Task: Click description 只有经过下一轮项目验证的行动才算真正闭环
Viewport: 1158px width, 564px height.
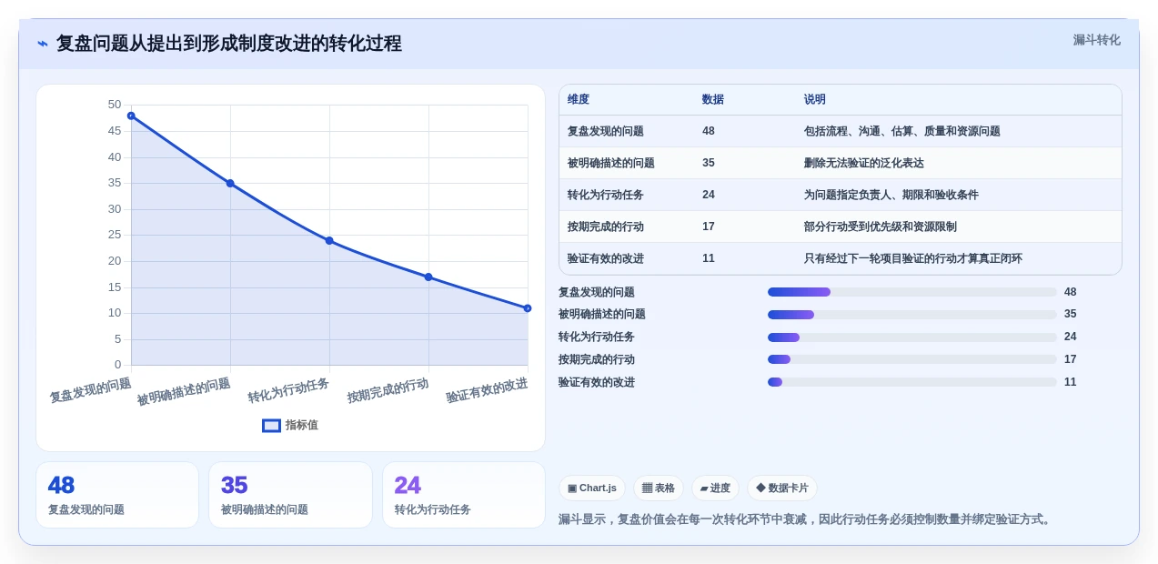Action: tap(913, 258)
